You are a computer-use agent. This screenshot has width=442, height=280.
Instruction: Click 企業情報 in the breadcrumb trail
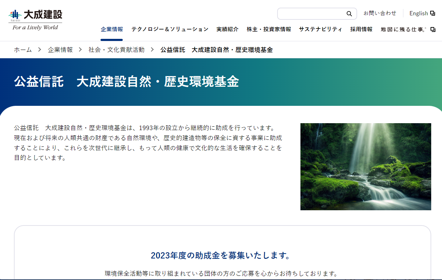tap(60, 50)
